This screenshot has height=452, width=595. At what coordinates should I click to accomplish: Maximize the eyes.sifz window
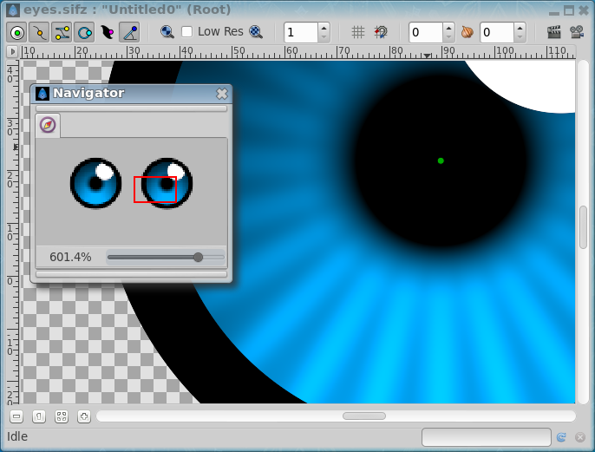pyautogui.click(x=569, y=10)
